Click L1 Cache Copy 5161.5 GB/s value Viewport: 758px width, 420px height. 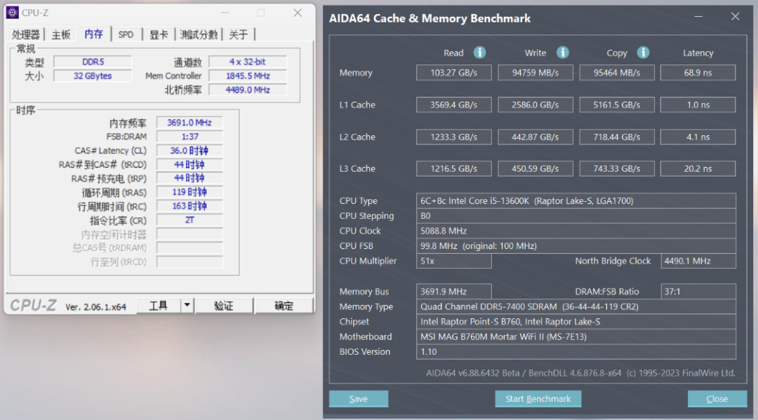click(617, 104)
